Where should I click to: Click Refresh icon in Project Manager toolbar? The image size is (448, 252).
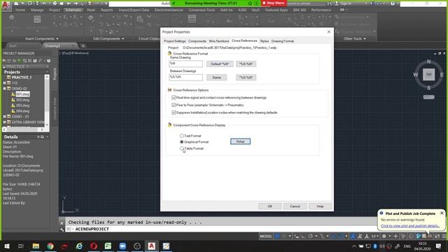[x=20, y=61]
